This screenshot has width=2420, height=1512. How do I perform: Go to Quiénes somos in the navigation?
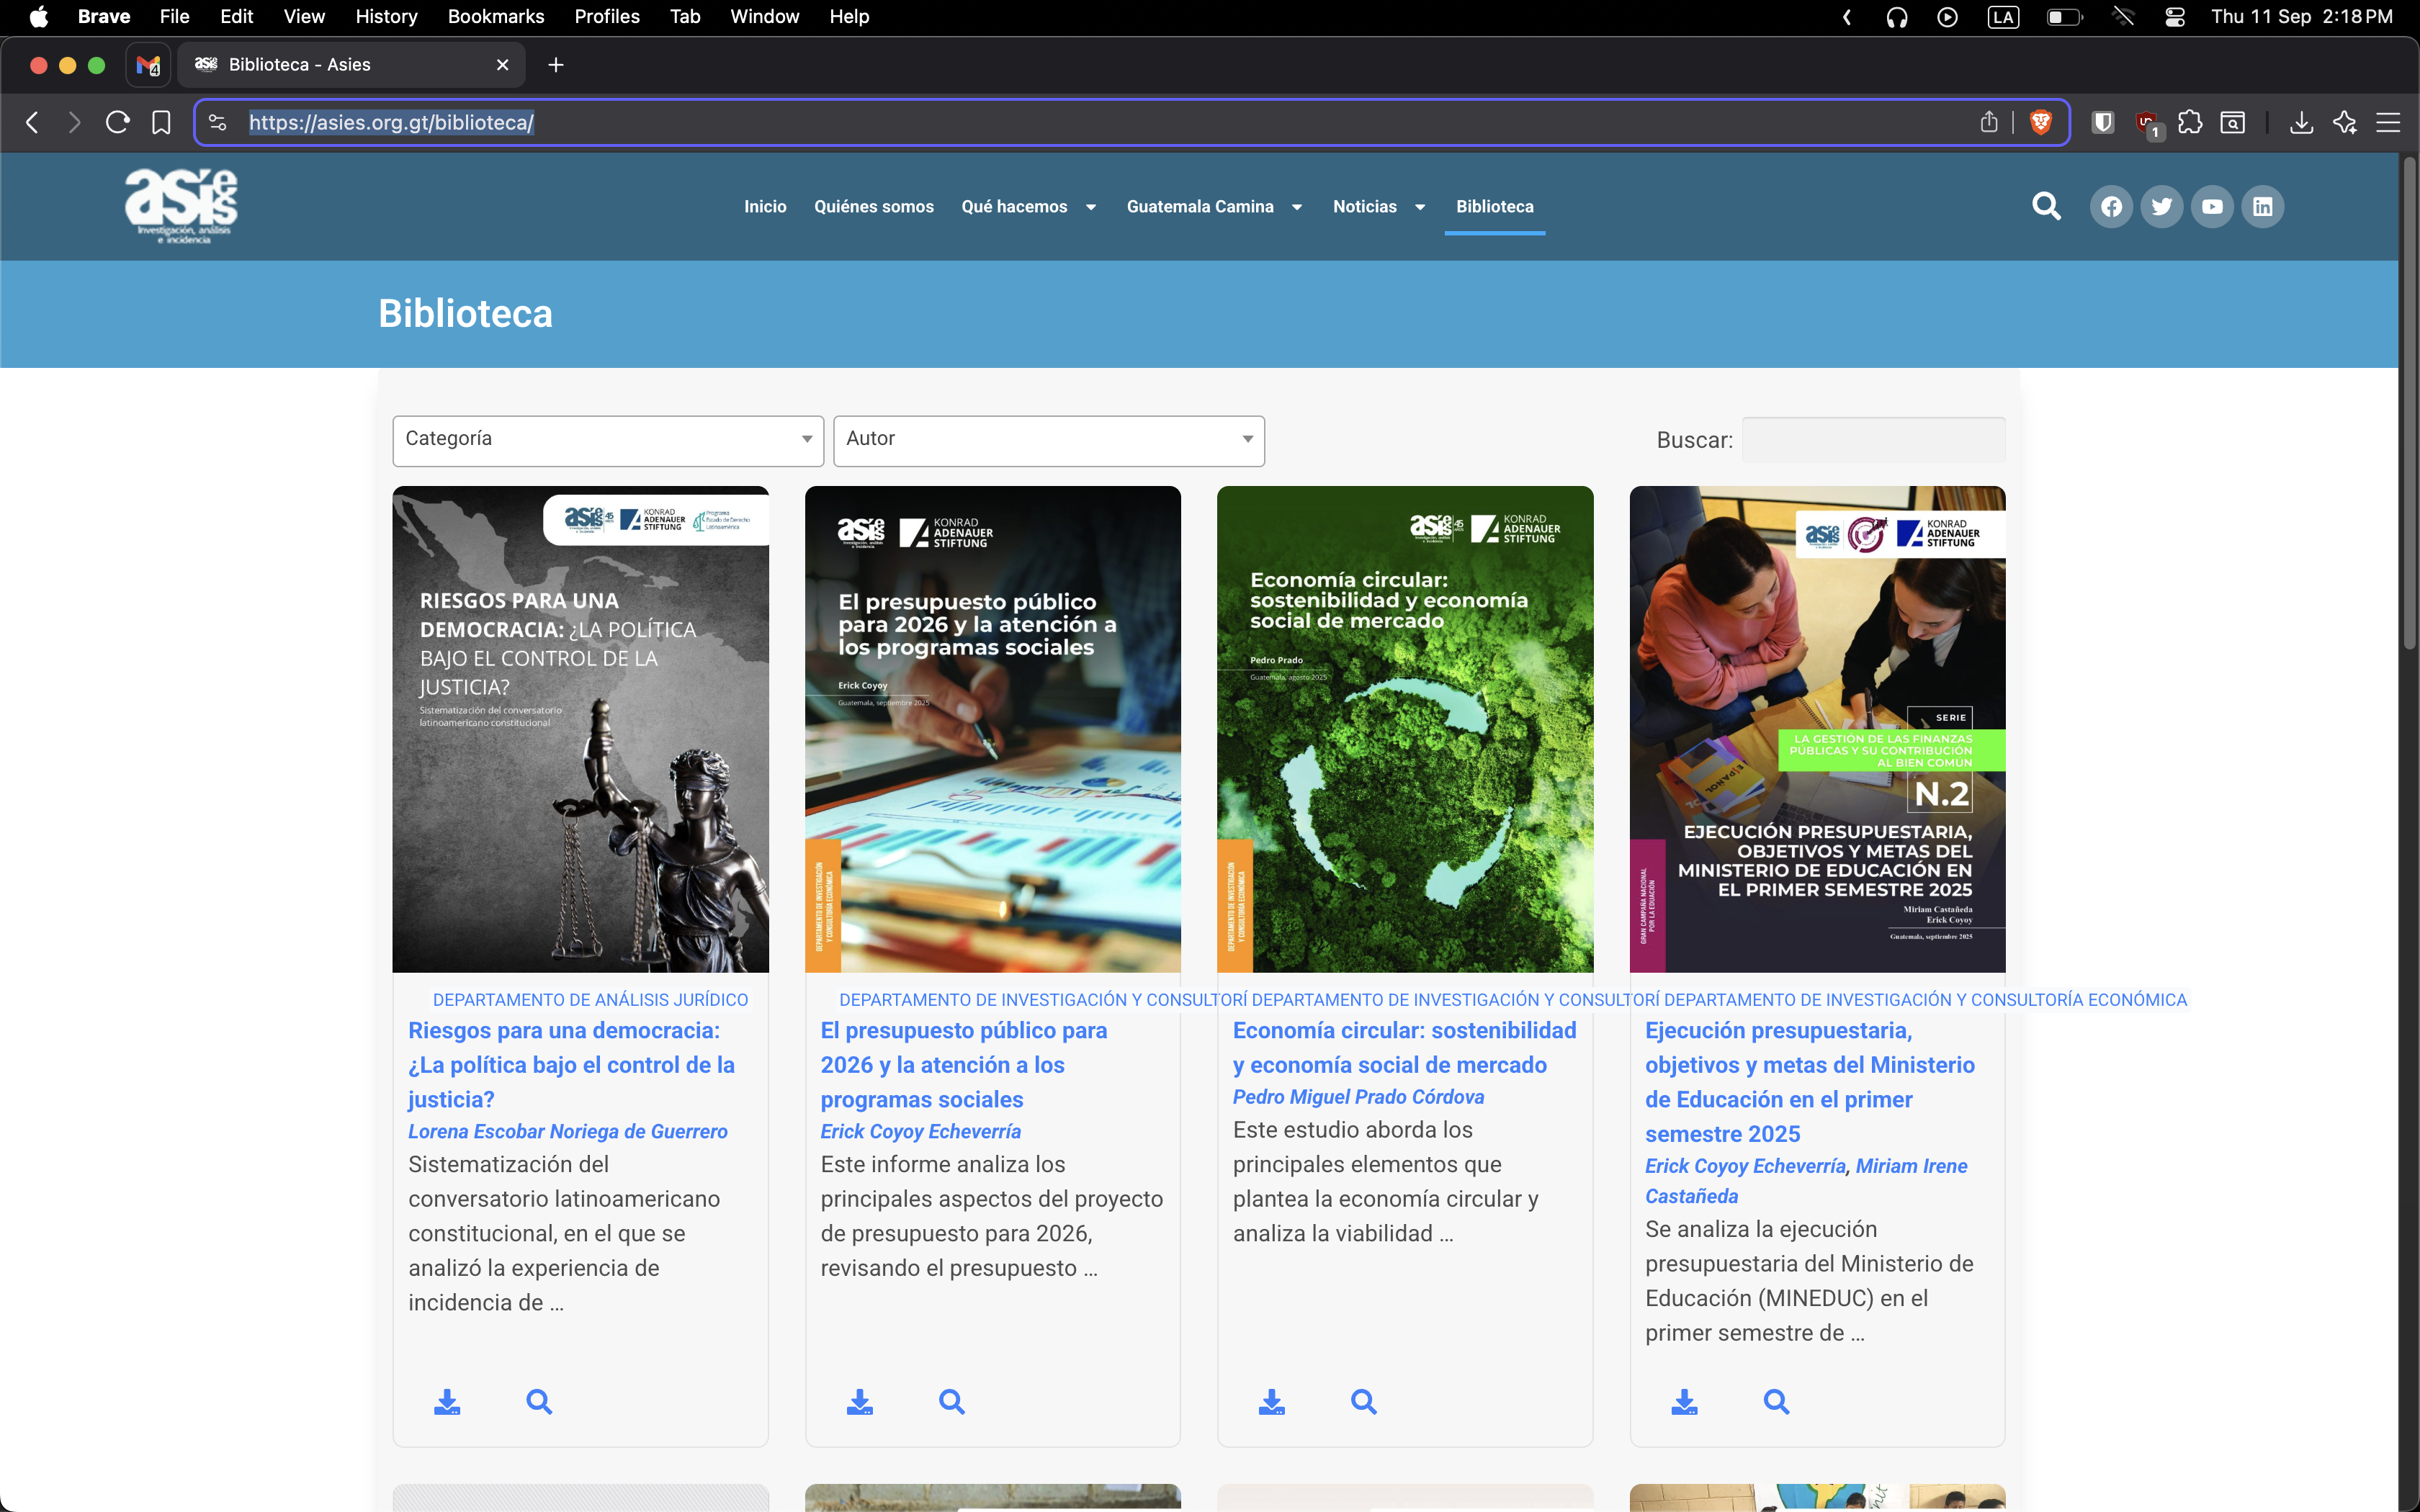[873, 207]
